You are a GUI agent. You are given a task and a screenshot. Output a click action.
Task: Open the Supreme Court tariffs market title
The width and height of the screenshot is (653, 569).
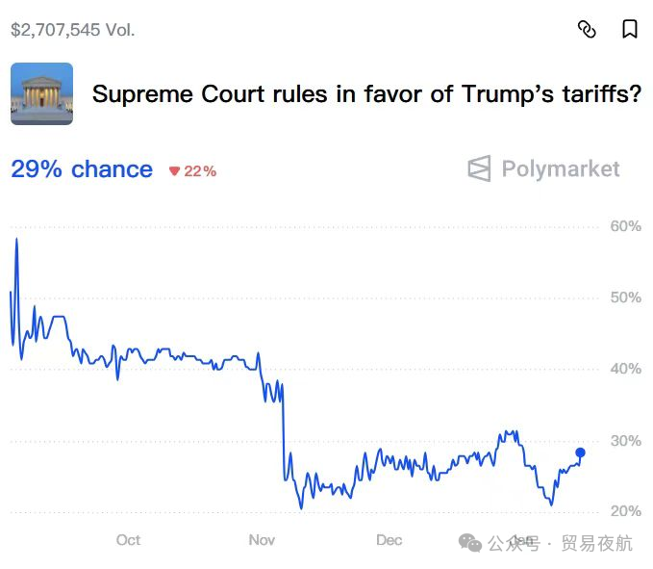tap(366, 94)
